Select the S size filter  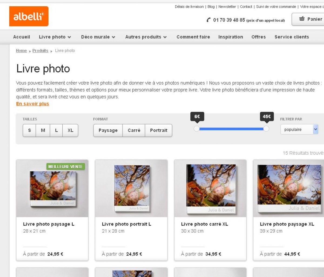point(29,130)
